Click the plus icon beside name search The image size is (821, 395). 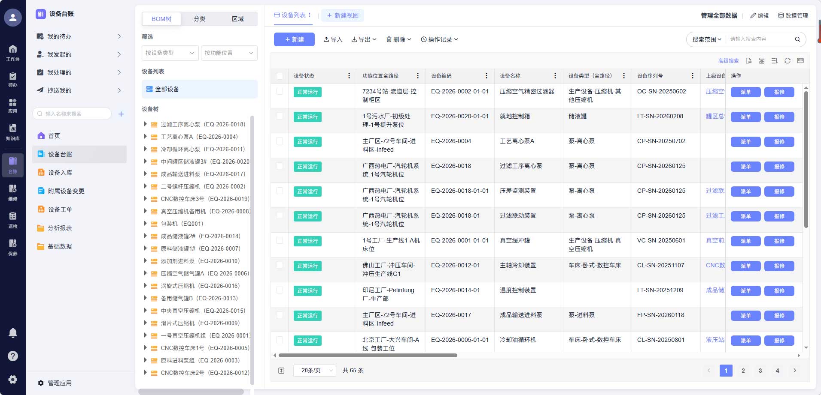tap(121, 114)
